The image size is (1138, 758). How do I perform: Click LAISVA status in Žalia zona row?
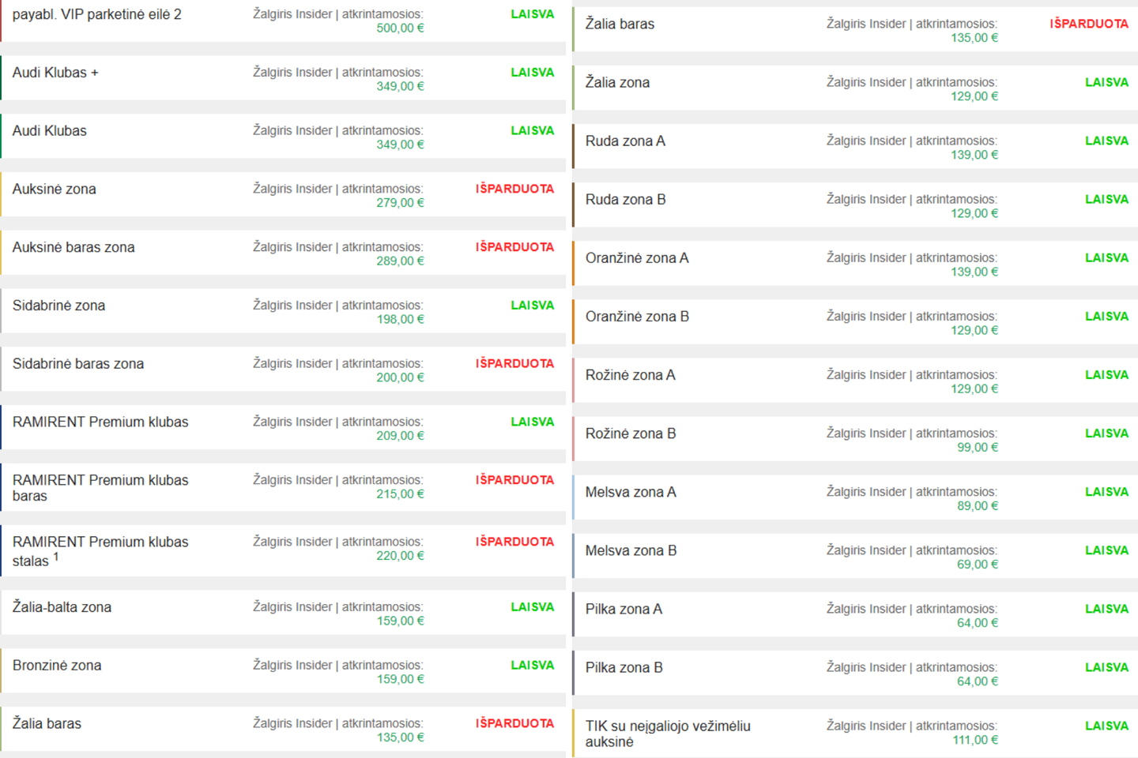pyautogui.click(x=1106, y=82)
